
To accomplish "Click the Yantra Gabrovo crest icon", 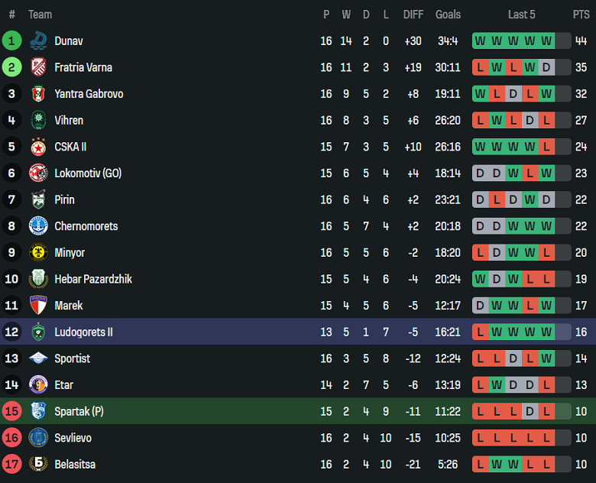I will [38, 94].
